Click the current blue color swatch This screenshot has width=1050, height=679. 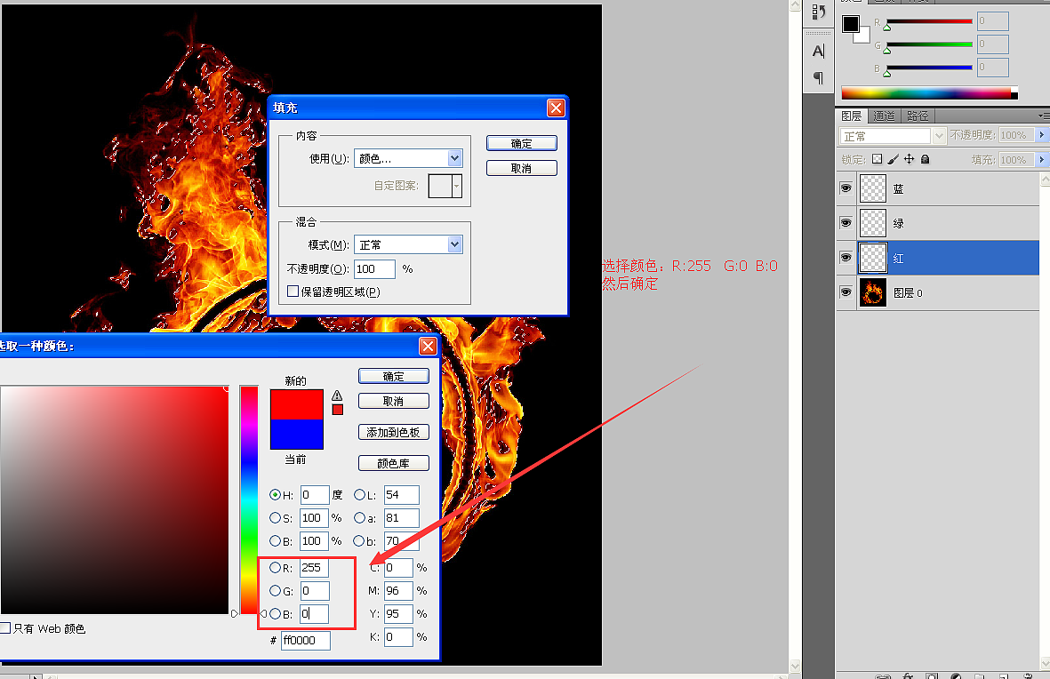coord(297,434)
